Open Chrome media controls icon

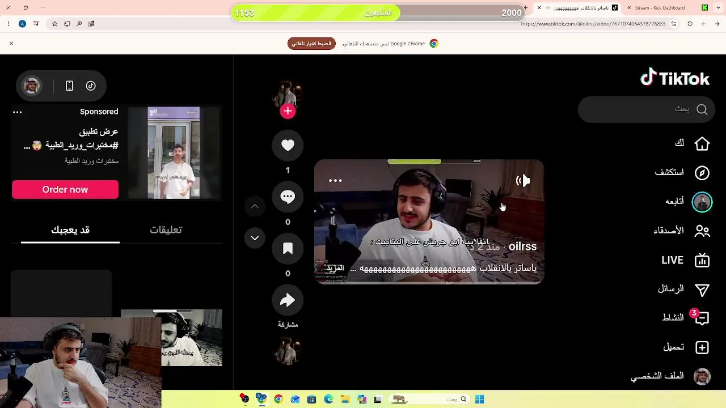[x=36, y=24]
